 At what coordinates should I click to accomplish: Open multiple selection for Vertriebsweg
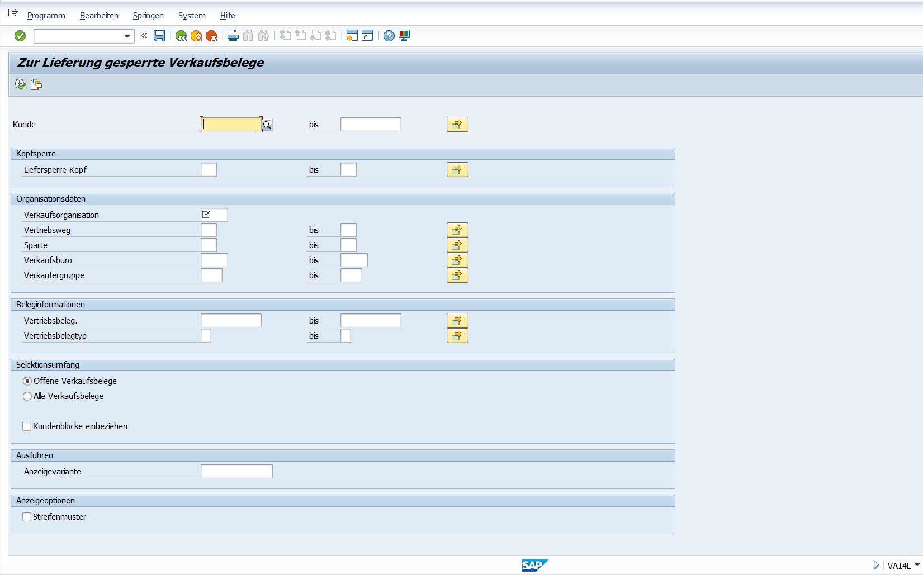point(457,230)
